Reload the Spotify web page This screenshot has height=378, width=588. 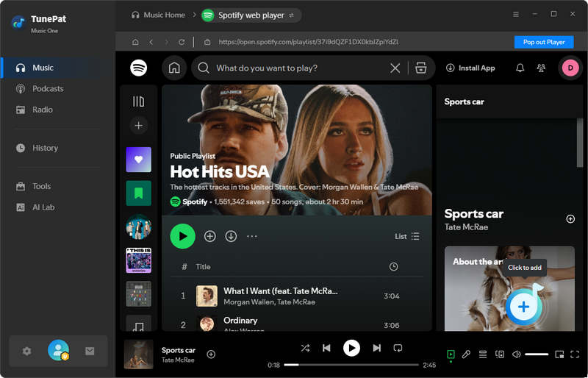(182, 42)
